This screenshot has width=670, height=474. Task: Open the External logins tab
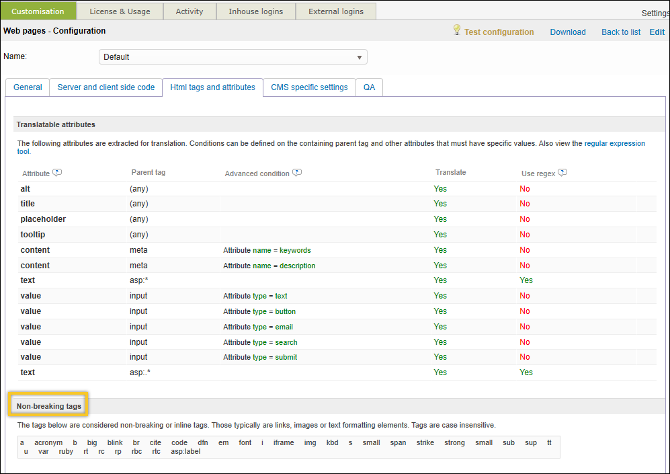336,11
